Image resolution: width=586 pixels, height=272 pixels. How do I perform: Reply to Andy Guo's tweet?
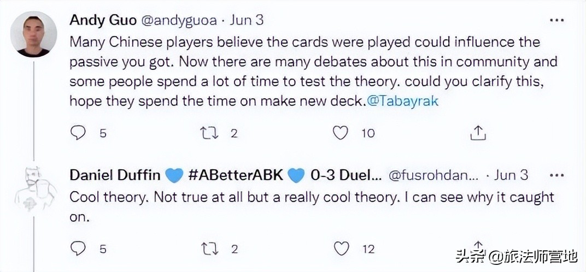pos(79,132)
